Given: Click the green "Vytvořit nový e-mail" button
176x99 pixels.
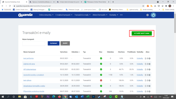Looking at the screenshot, I should click(x=142, y=33).
